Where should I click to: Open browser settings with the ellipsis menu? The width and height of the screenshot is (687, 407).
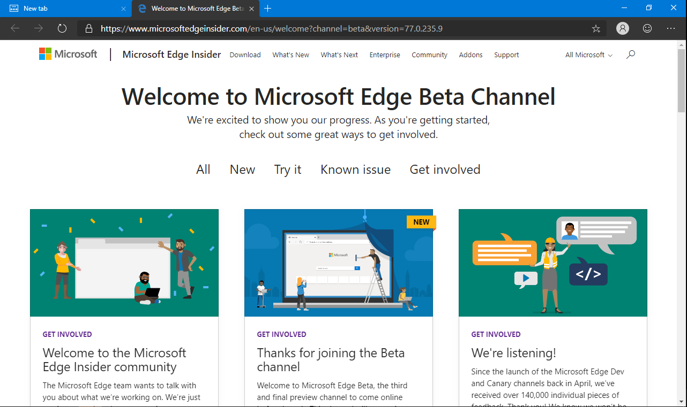671,28
